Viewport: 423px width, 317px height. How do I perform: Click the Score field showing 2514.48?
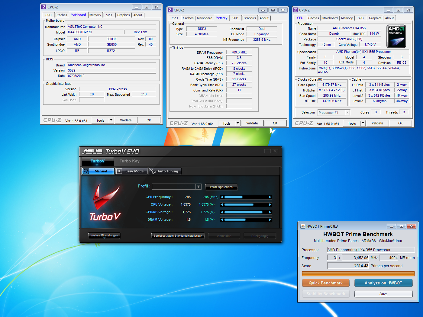point(348,266)
